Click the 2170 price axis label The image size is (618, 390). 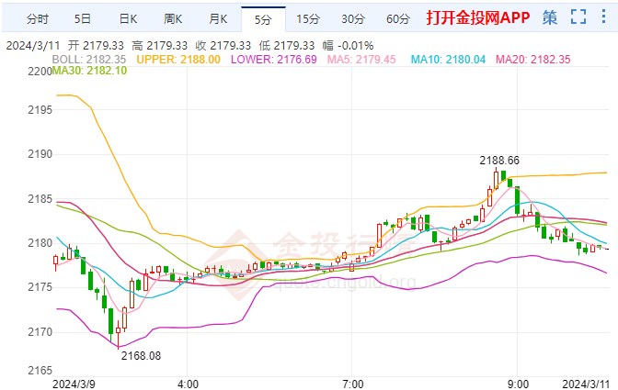tap(40, 332)
